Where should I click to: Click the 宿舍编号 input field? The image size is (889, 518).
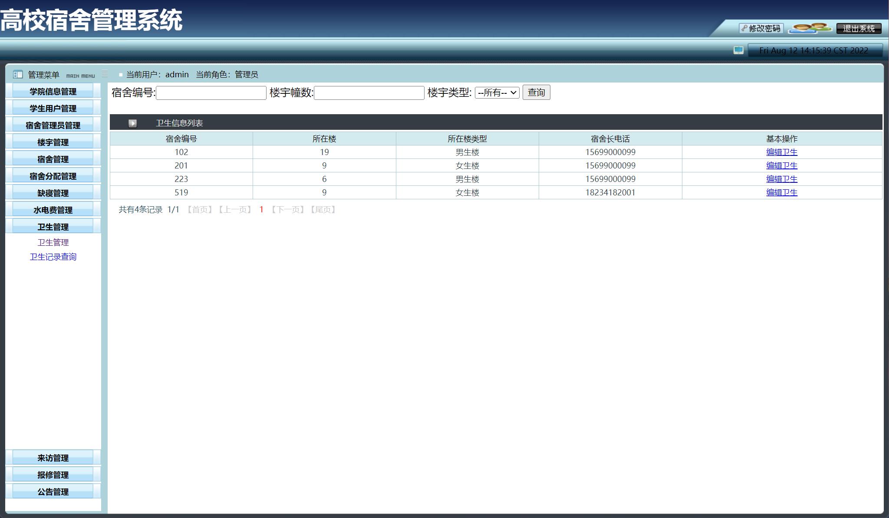point(211,93)
